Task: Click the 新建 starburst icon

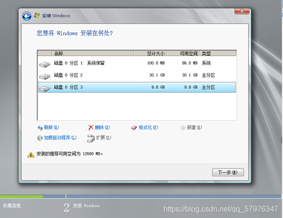Action: click(183, 128)
